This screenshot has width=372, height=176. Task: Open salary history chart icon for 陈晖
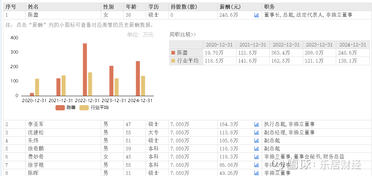coord(256,173)
